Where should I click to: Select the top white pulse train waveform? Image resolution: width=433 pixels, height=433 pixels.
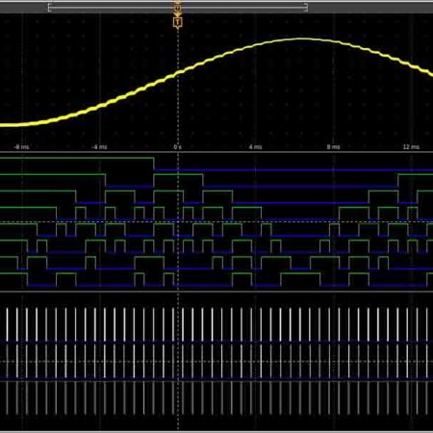coord(216,324)
